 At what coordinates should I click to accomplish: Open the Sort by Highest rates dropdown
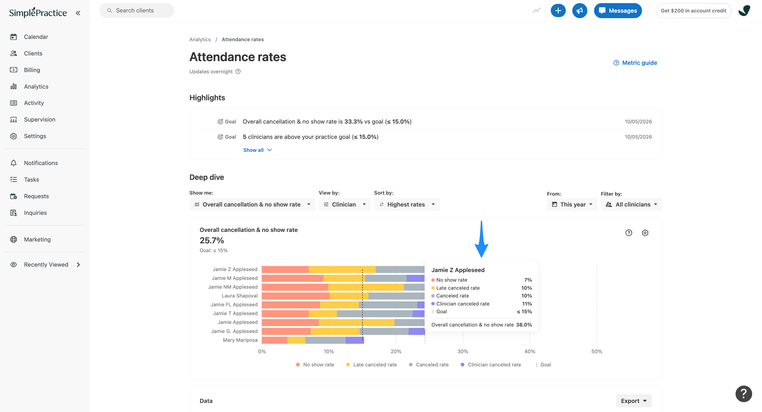(407, 204)
